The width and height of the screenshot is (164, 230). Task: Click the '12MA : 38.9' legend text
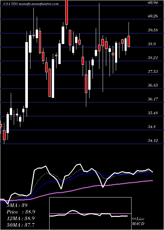pyautogui.click(x=21, y=218)
